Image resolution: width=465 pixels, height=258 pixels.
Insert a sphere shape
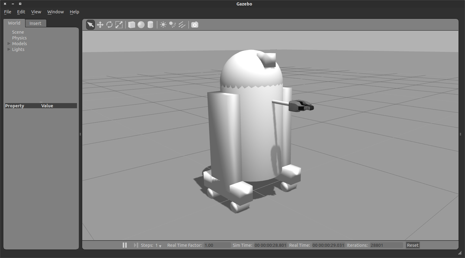[141, 25]
